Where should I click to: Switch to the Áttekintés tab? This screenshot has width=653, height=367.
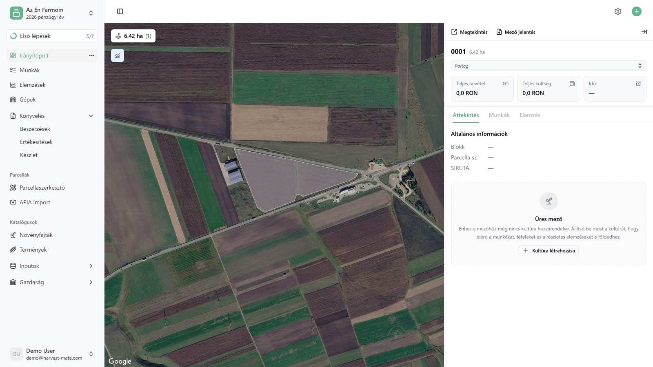pos(466,115)
